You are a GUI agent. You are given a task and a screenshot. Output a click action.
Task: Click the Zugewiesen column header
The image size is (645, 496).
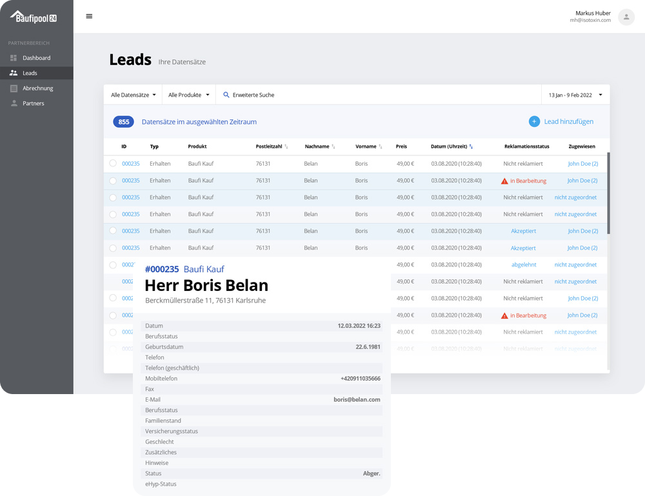pyautogui.click(x=582, y=146)
